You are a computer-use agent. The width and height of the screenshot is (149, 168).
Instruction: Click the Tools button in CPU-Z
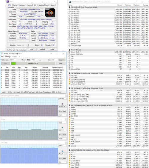coord(31,50)
